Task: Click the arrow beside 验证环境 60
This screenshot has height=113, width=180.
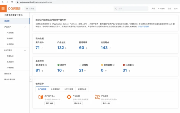Action: 86,48
